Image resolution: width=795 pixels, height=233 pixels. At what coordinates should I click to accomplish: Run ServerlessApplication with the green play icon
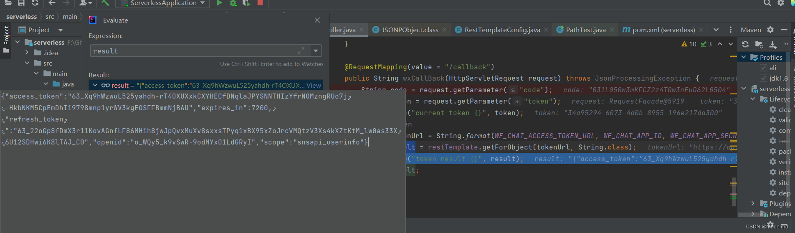coord(219,3)
